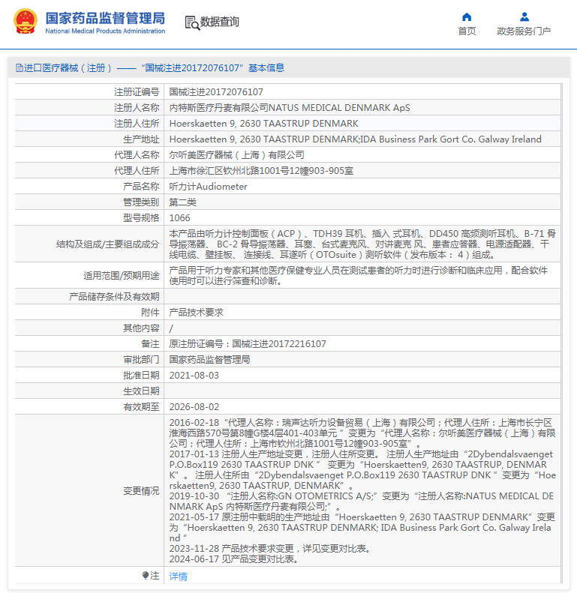This screenshot has height=593, width=577.
Task: Click the document icon beside 进口医疗器械
Action: click(x=20, y=68)
